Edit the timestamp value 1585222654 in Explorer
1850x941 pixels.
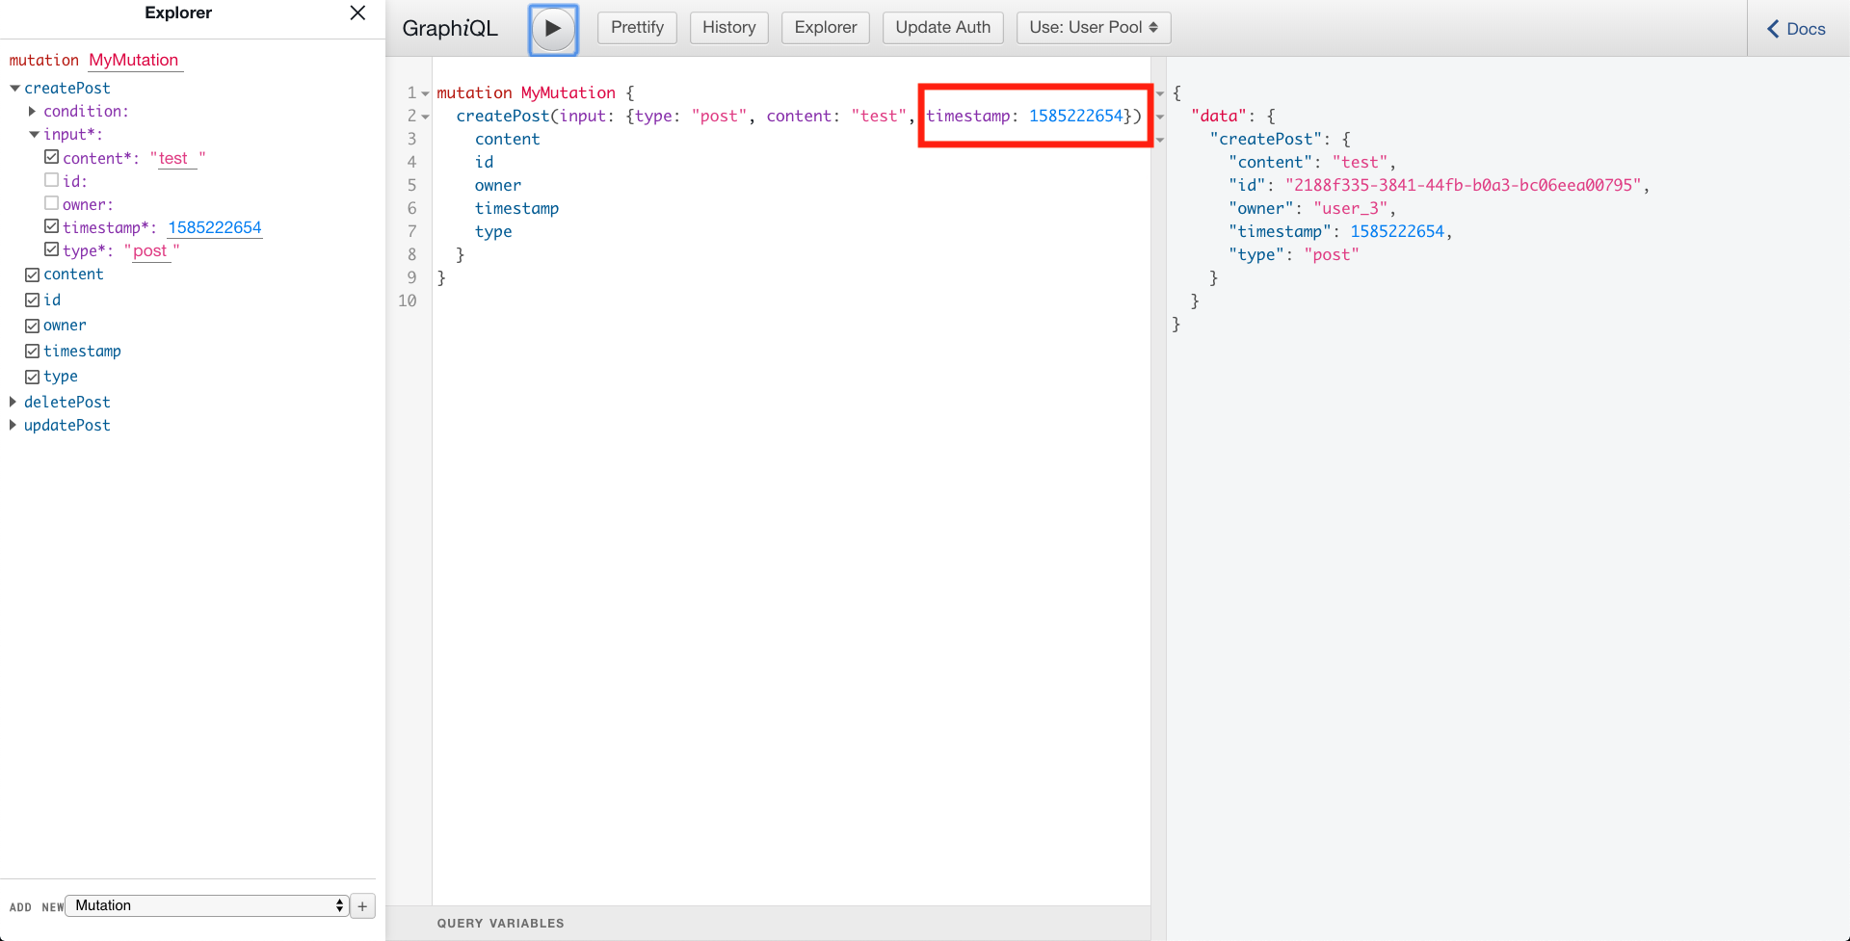215,227
